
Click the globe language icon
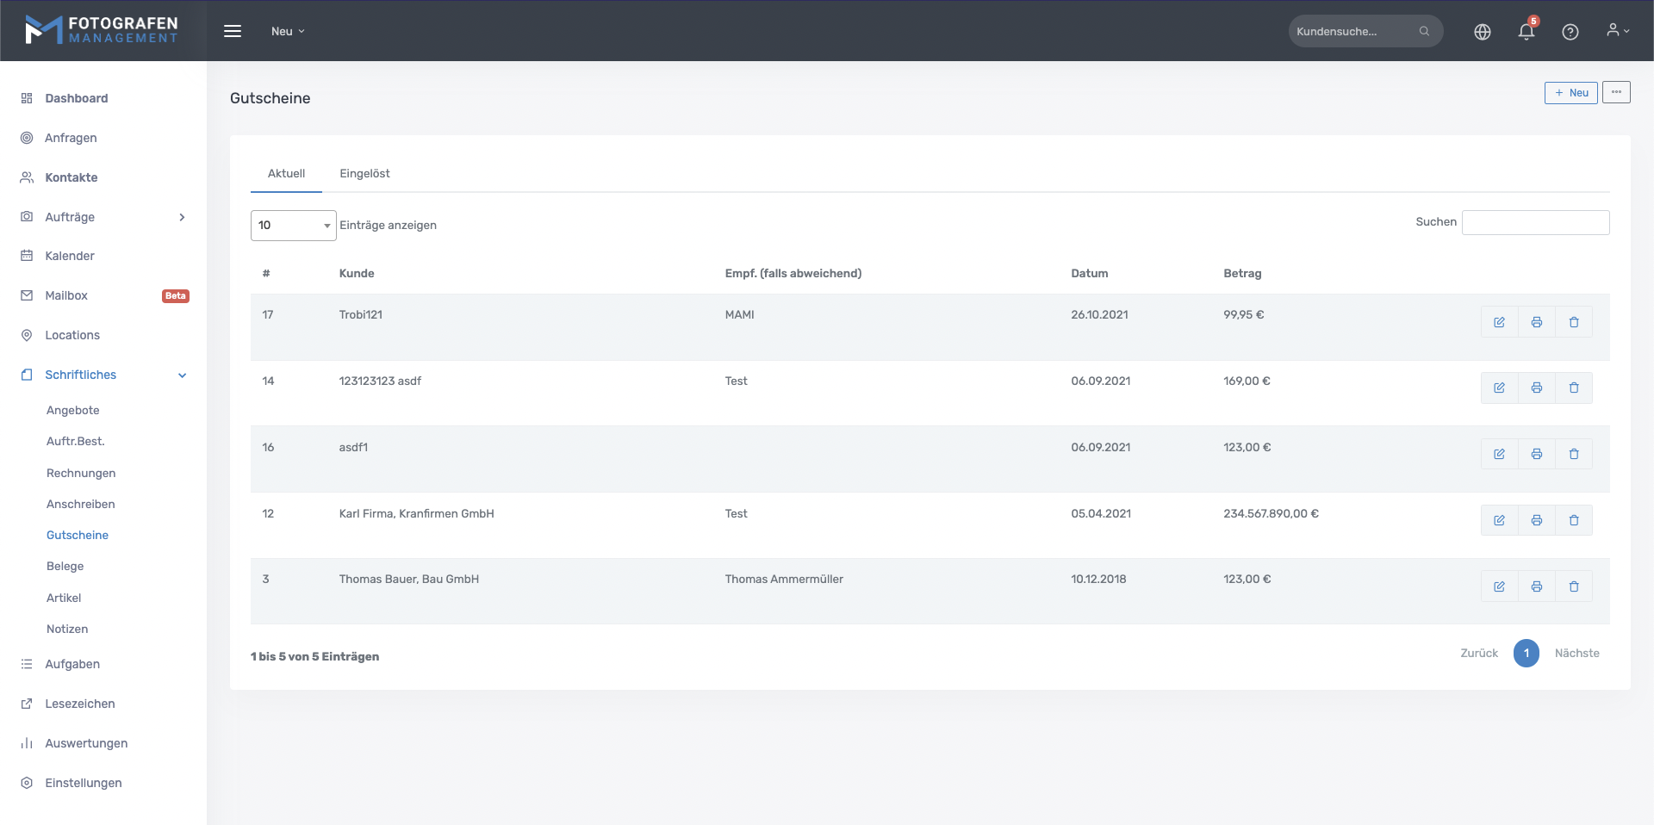(x=1482, y=32)
